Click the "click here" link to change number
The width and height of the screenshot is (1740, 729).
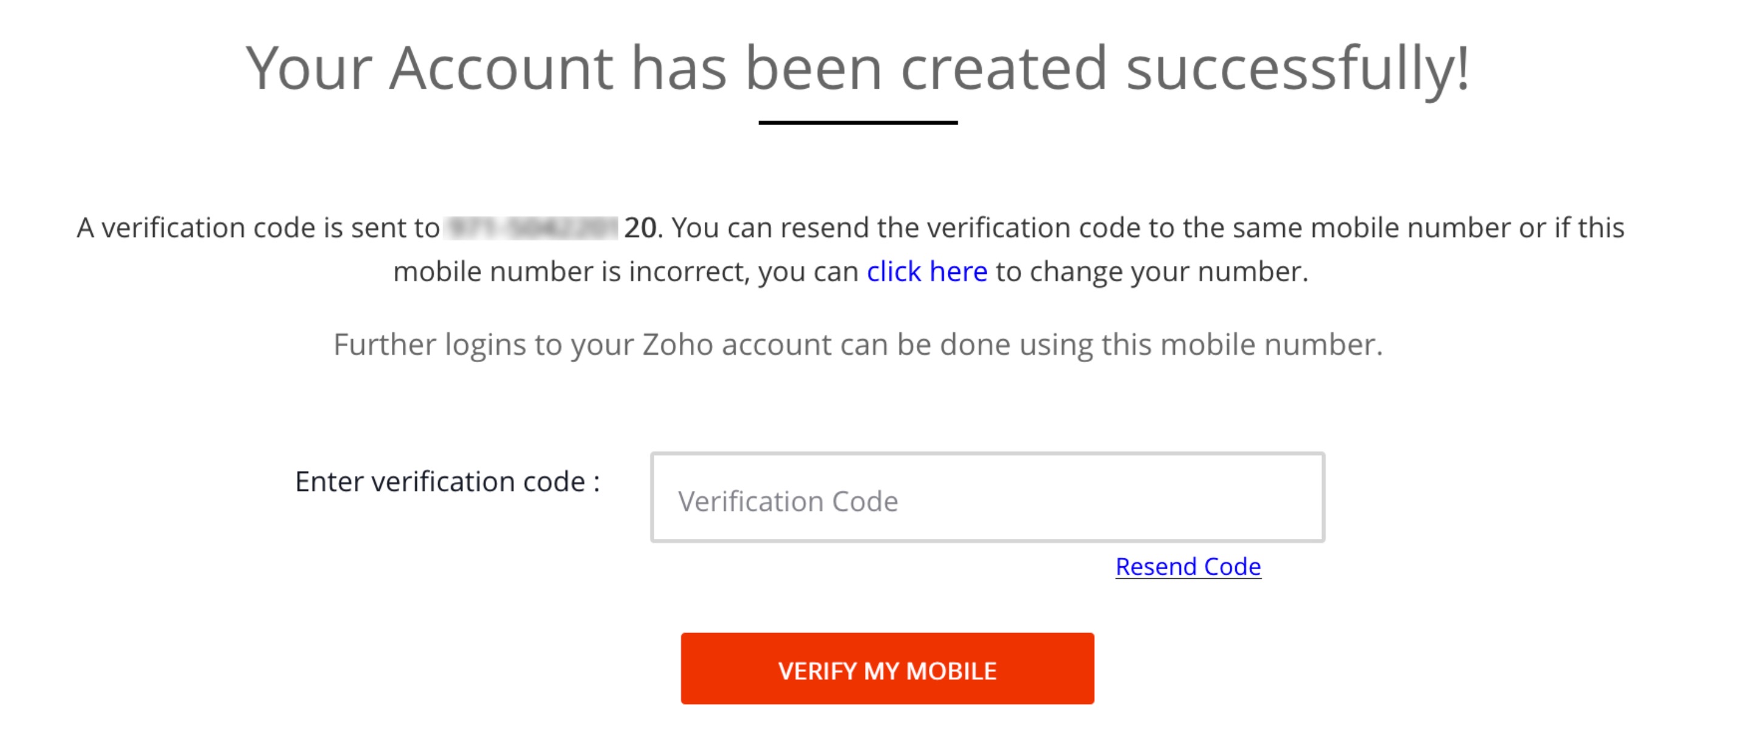tap(926, 272)
